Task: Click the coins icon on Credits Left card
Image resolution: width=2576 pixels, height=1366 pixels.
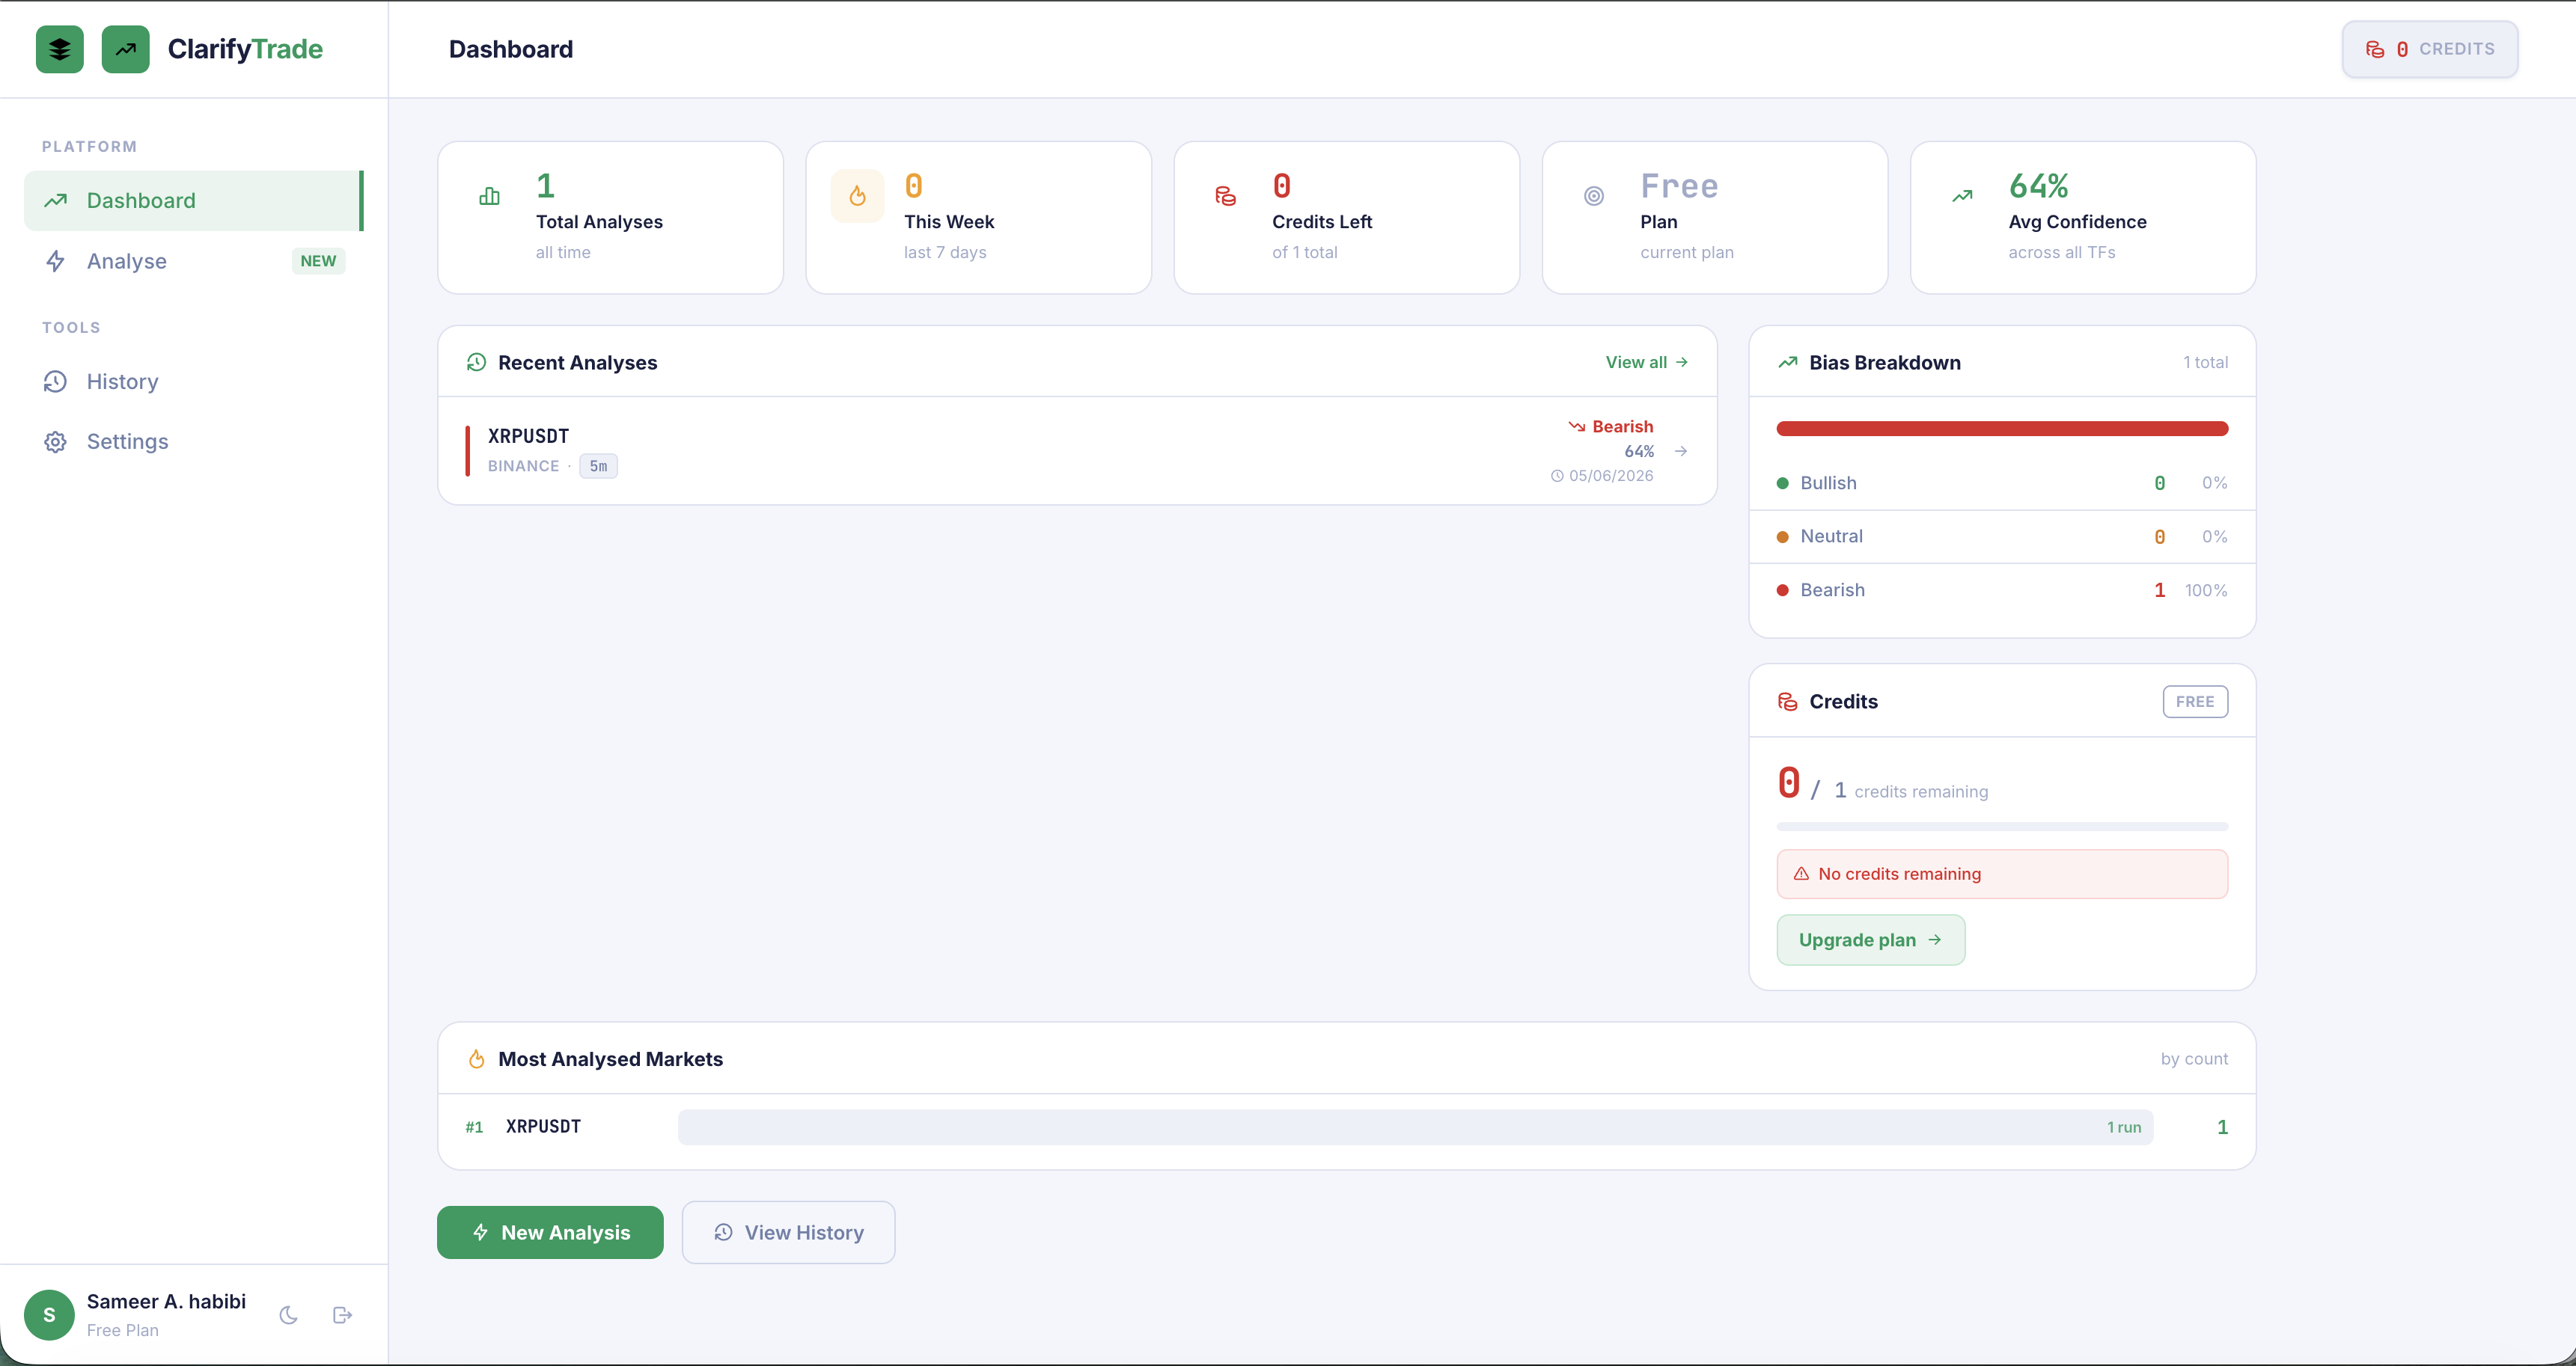Action: click(1225, 196)
